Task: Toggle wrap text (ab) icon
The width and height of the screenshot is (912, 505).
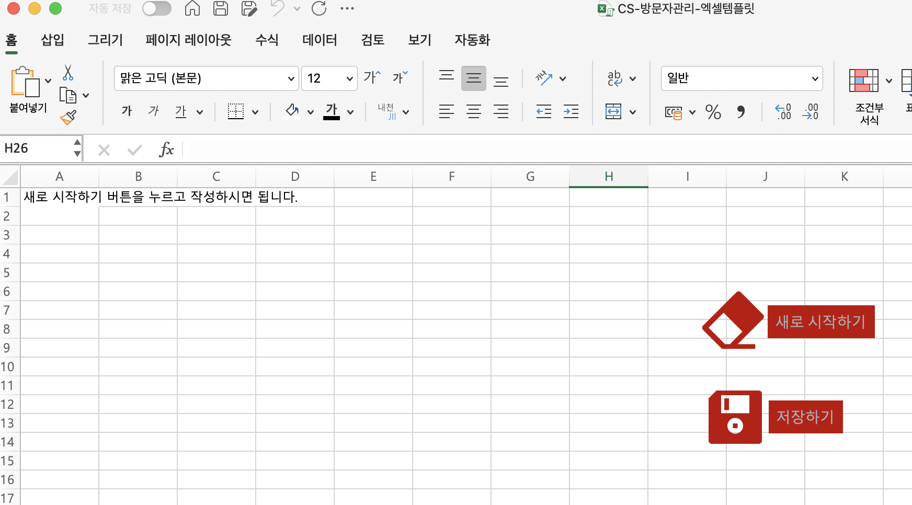Action: click(x=615, y=78)
